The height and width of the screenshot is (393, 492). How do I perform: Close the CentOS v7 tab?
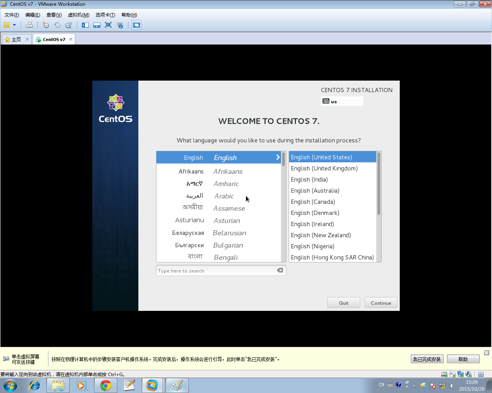point(71,39)
